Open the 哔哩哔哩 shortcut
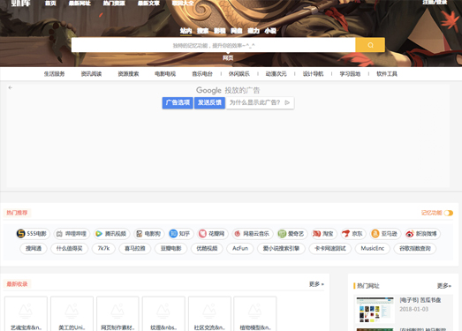 pyautogui.click(x=72, y=234)
